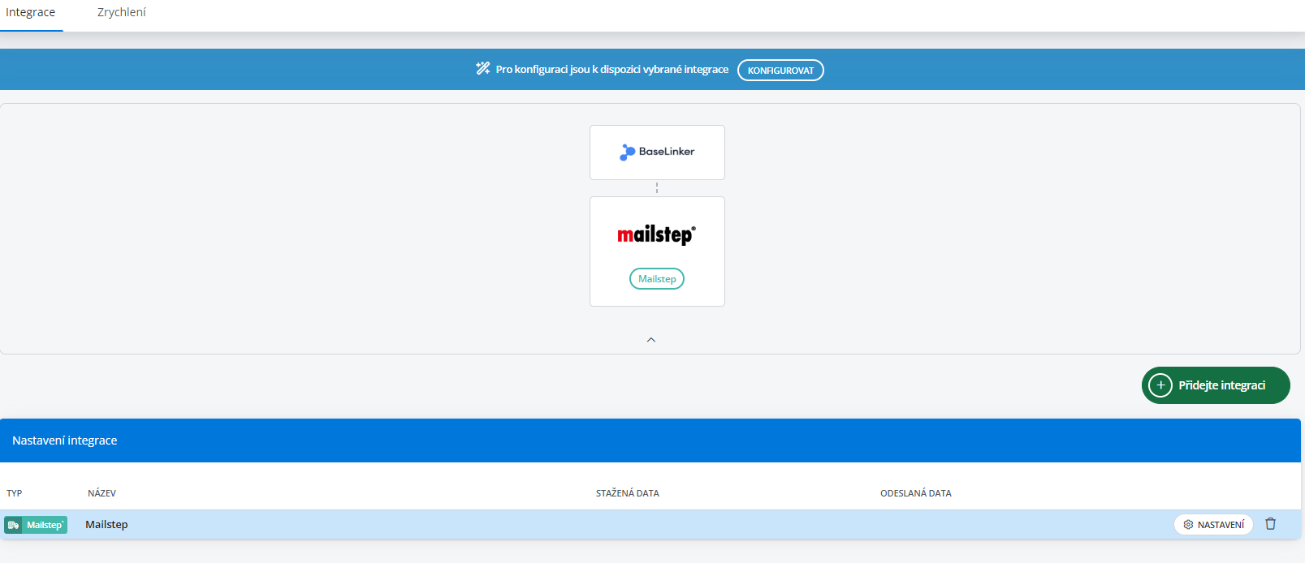Collapse the integration diagram with chevron
Viewport: 1305px width, 563px height.
pos(651,340)
